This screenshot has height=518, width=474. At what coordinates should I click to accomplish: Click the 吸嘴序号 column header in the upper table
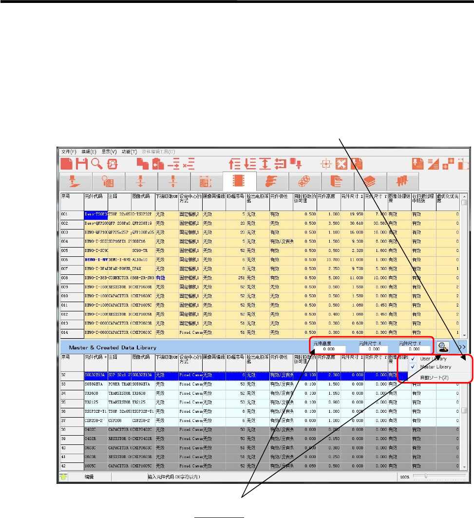pos(236,202)
